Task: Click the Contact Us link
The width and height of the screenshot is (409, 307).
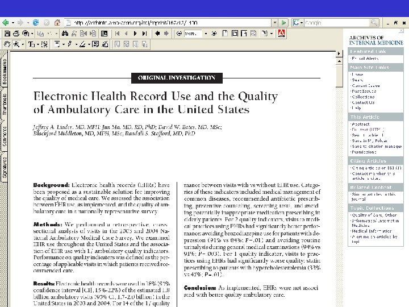Action: [363, 102]
